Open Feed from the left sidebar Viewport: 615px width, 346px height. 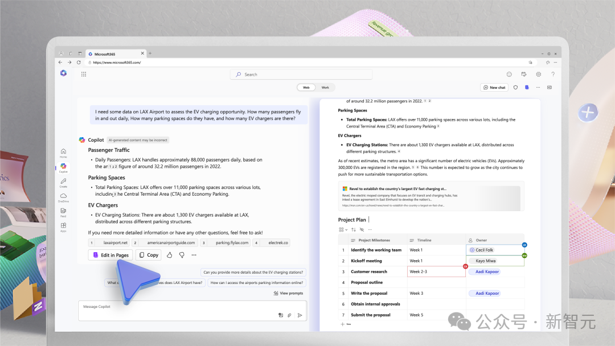[63, 212]
